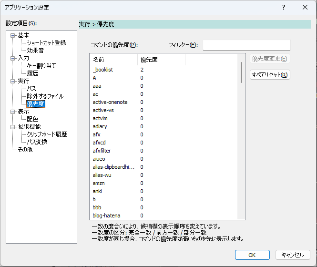Open パス変換 settings page
The image size is (317, 267).
click(x=37, y=142)
